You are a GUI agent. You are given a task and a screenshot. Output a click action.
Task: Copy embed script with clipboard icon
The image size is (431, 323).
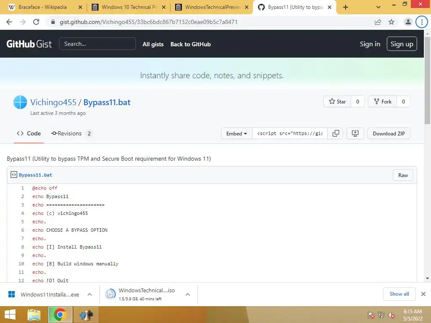[x=335, y=133]
